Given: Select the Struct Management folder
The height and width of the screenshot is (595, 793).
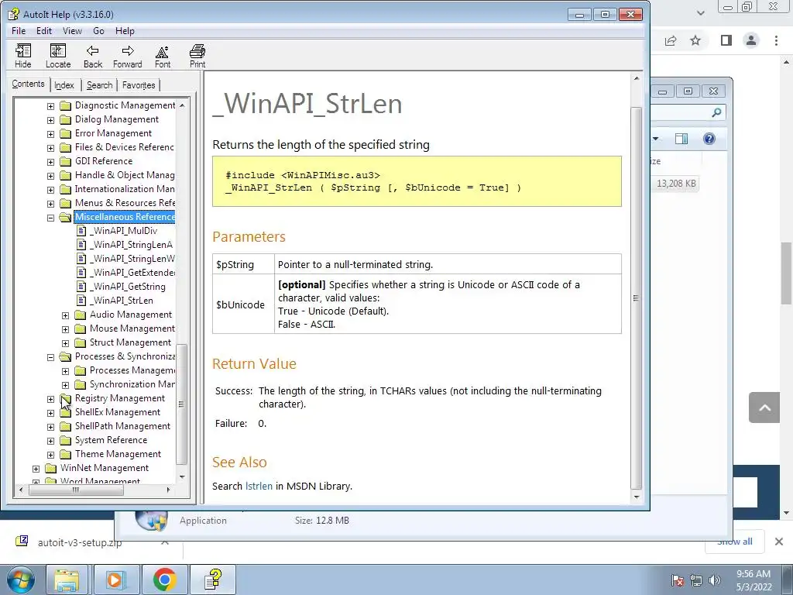Looking at the screenshot, I should point(130,342).
